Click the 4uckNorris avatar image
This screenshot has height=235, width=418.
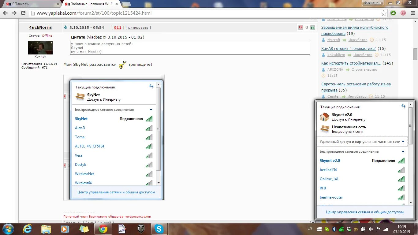click(x=40, y=48)
